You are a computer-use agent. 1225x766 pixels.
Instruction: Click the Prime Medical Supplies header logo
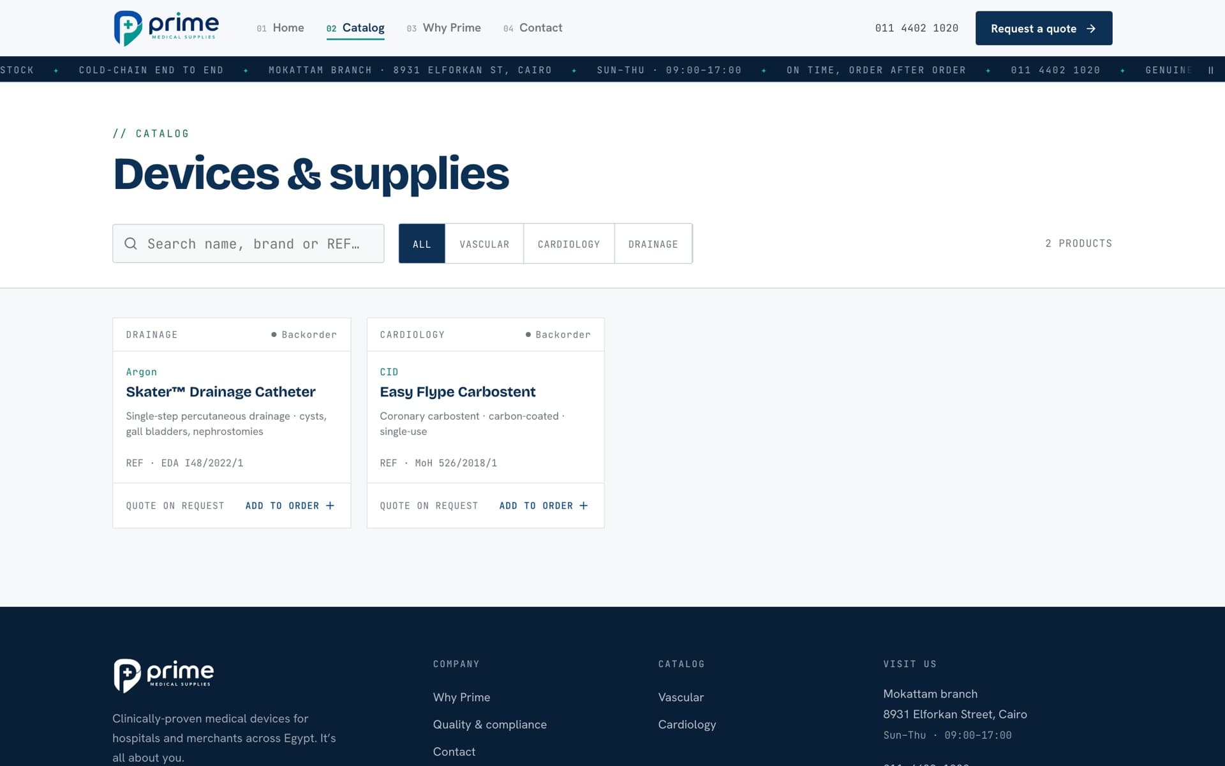(x=166, y=29)
